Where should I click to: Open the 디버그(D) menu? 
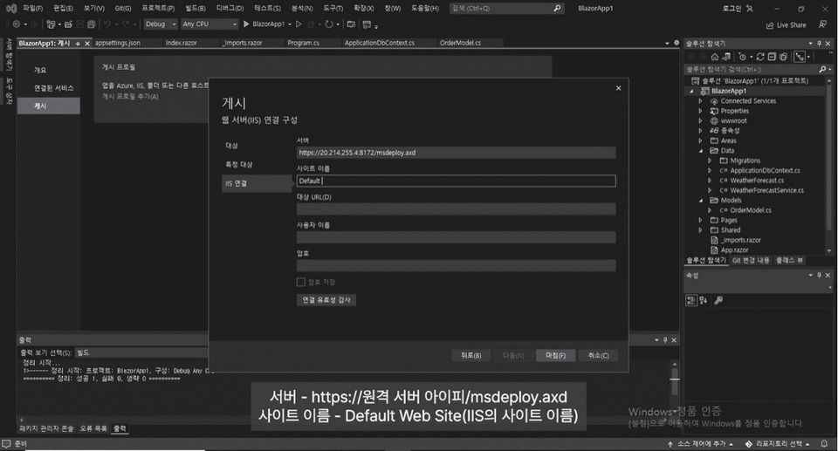[x=230, y=8]
